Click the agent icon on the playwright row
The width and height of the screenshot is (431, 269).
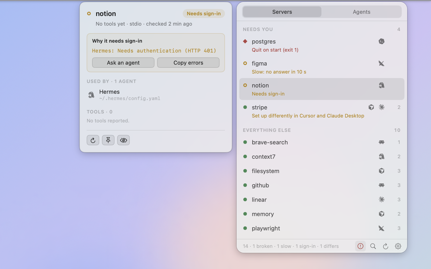click(381, 228)
